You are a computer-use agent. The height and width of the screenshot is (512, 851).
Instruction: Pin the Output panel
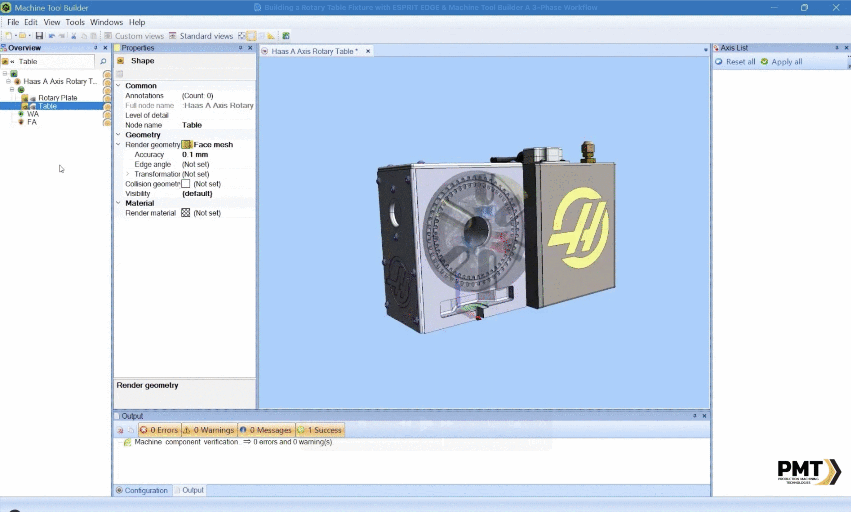695,416
